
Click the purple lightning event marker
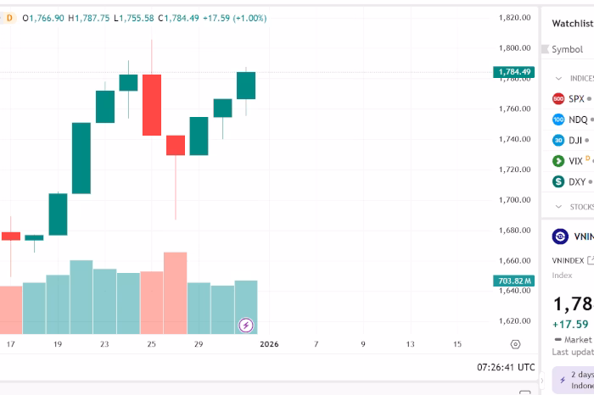pyautogui.click(x=245, y=325)
